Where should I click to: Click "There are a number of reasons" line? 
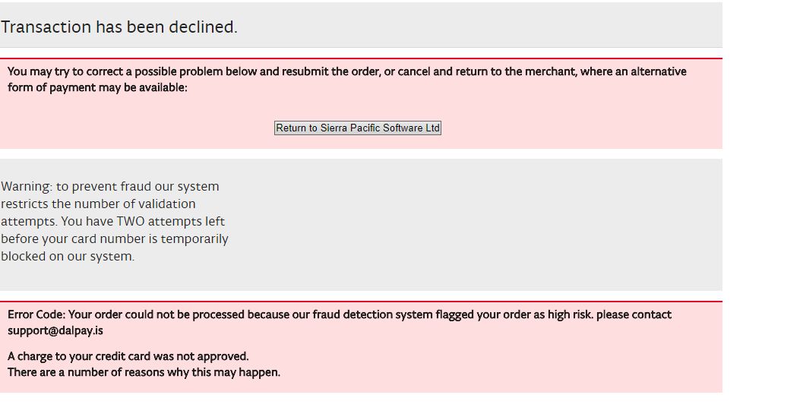[91, 373]
